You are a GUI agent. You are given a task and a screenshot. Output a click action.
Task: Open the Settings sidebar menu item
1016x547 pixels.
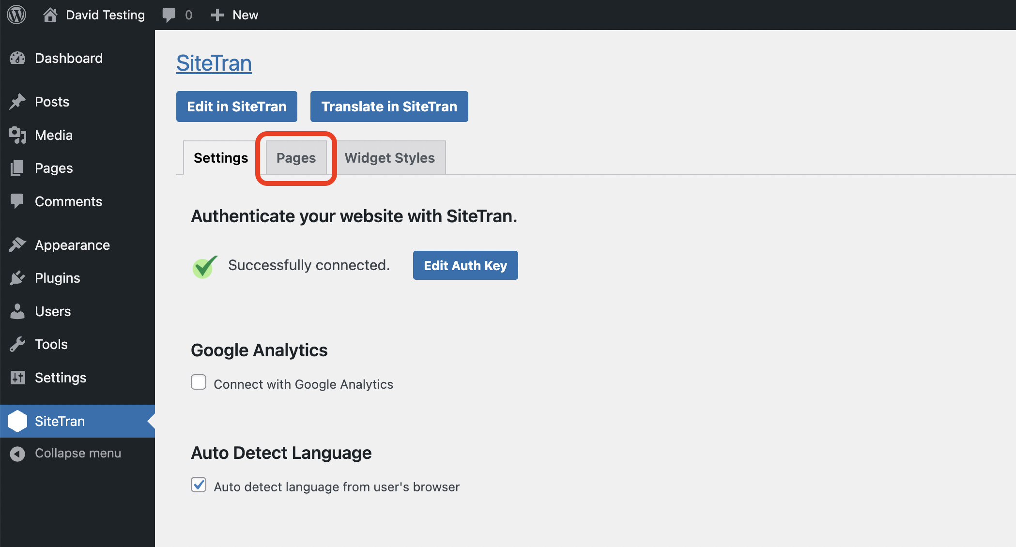[77, 378]
